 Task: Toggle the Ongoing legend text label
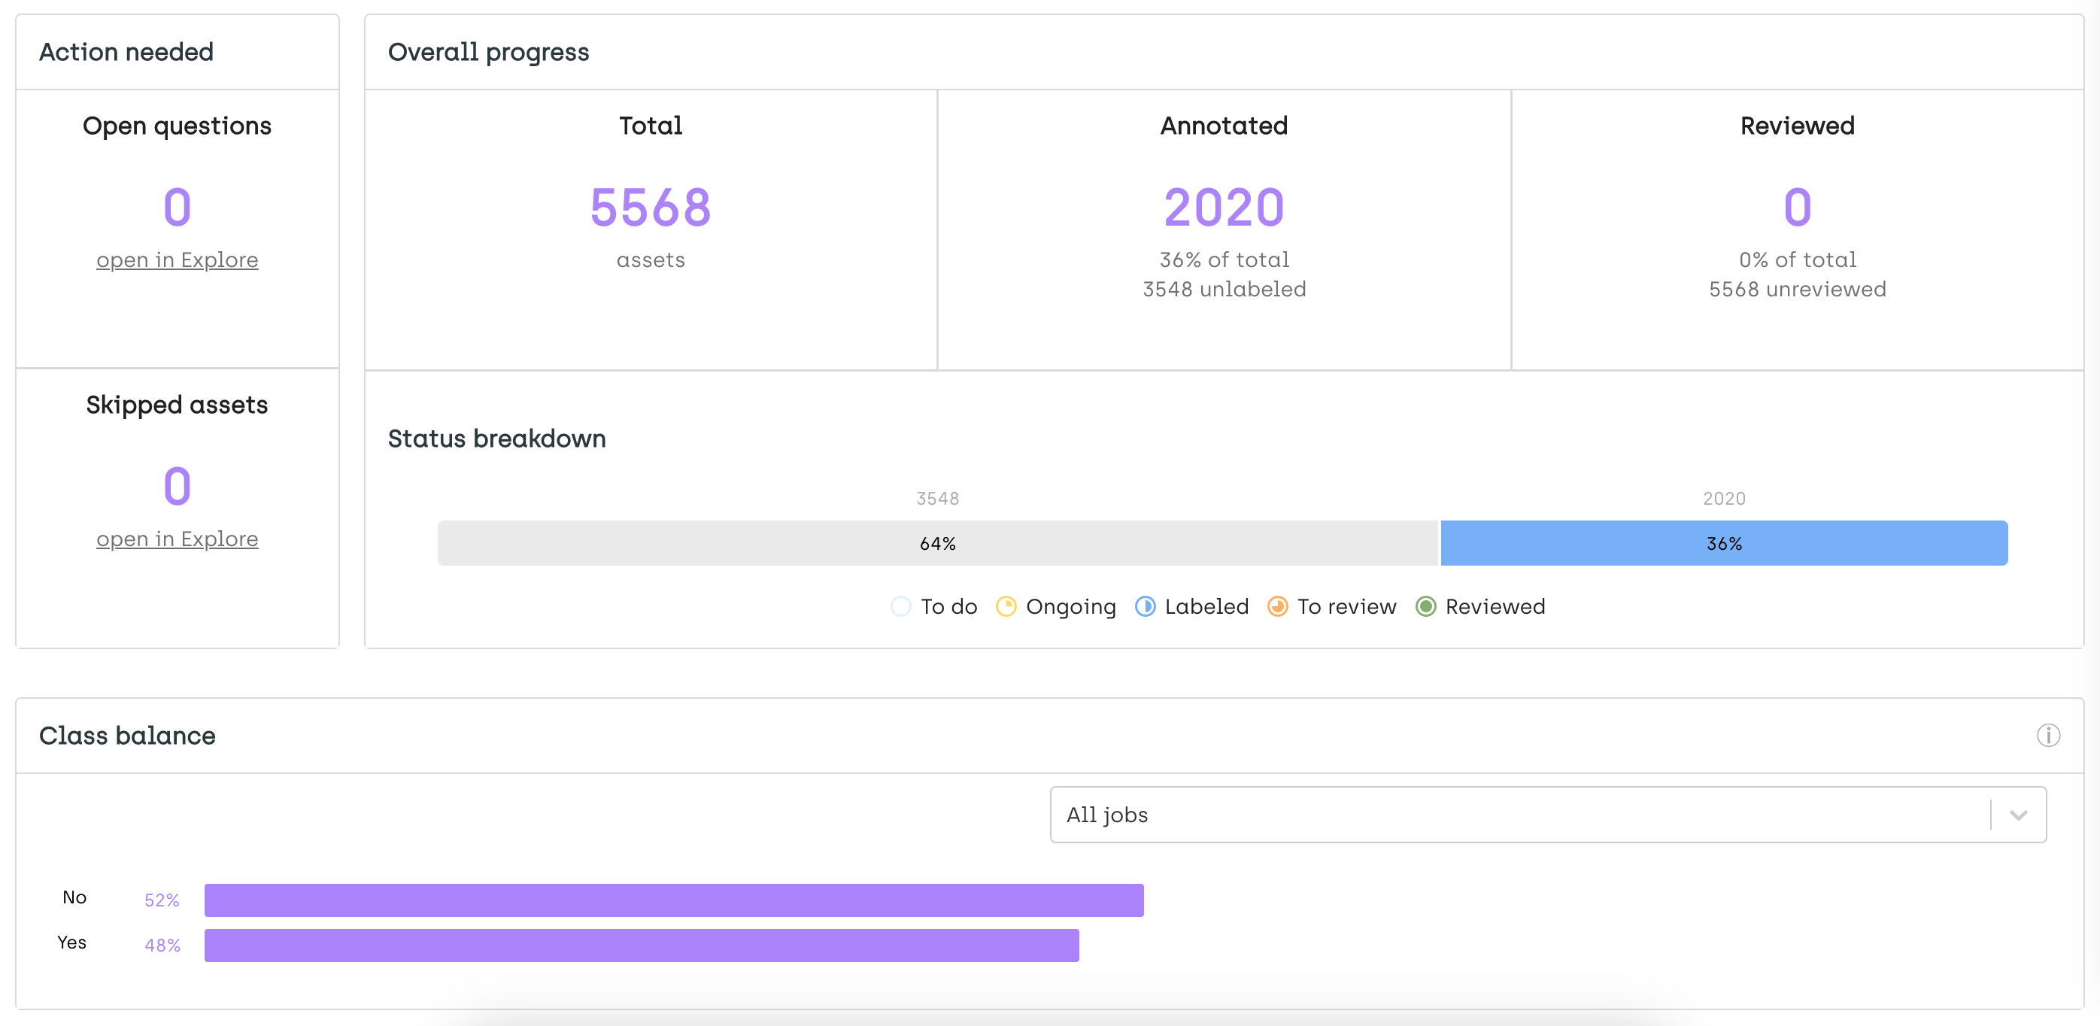click(1070, 607)
